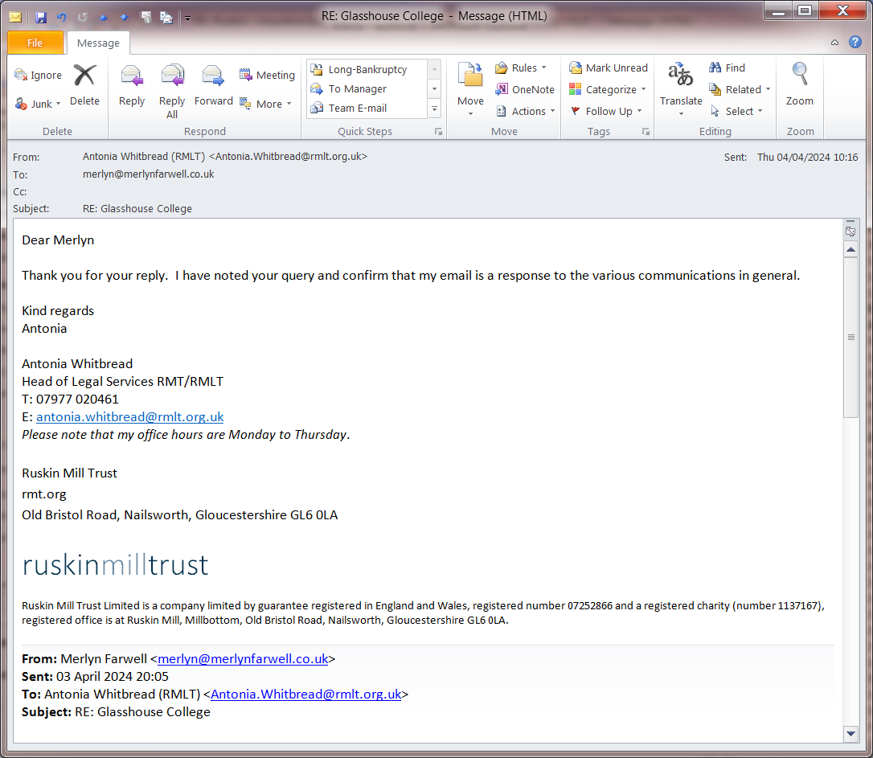The height and width of the screenshot is (758, 873).
Task: Click the message scrollbar up arrow
Action: coord(850,249)
